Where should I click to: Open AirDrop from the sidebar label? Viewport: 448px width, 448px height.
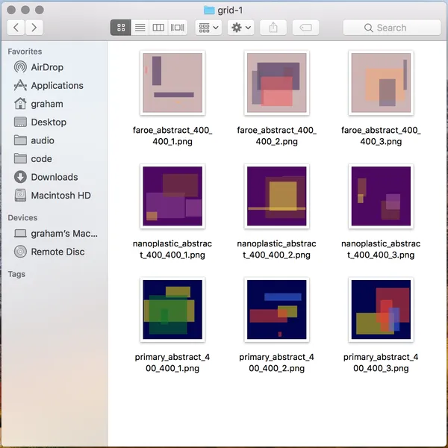[47, 67]
